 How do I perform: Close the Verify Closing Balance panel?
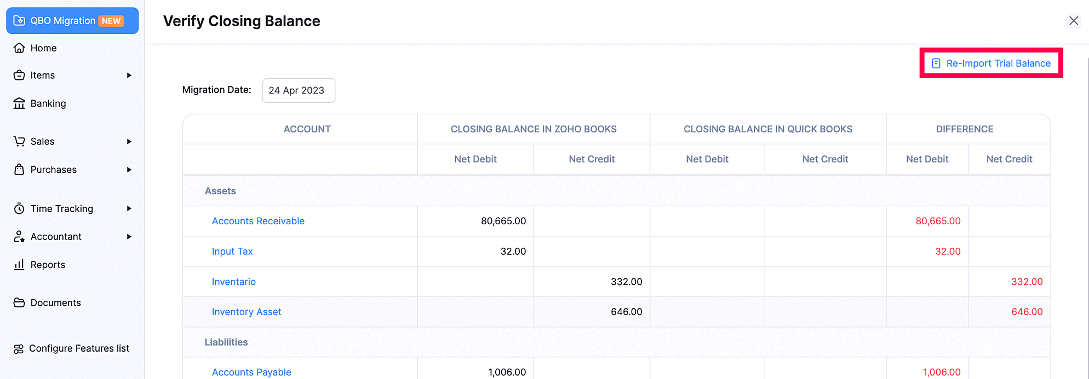coord(1073,21)
